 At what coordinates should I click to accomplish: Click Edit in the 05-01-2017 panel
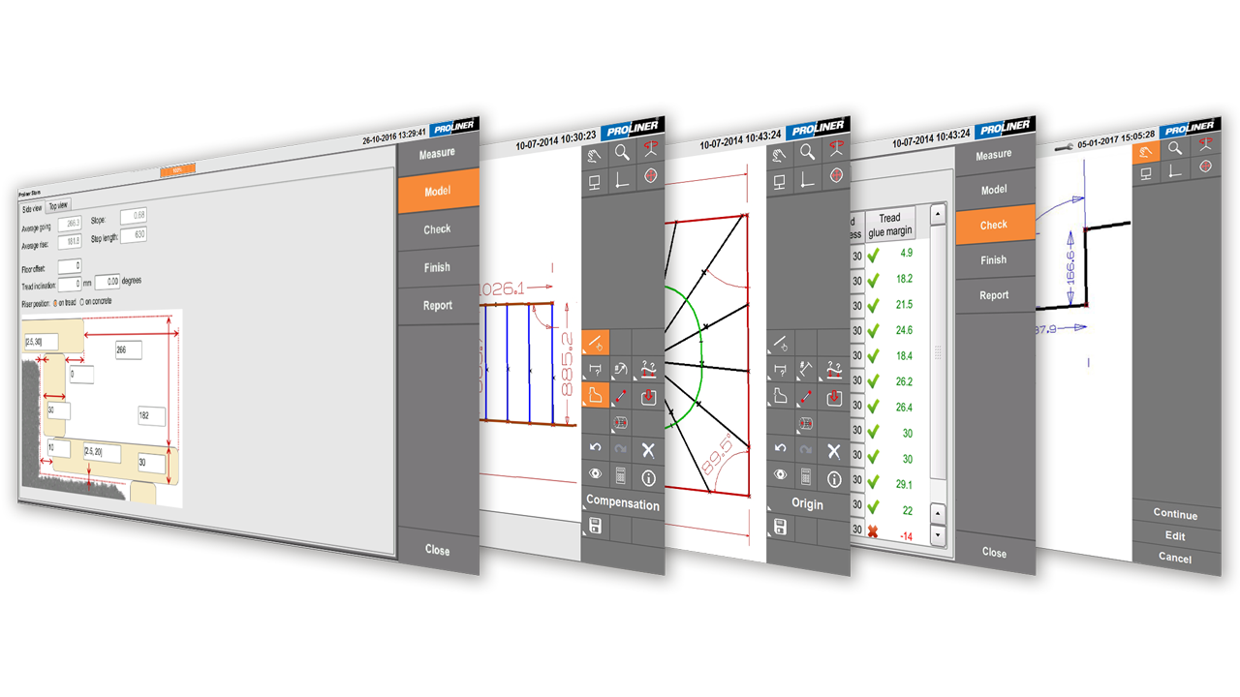coord(1175,535)
